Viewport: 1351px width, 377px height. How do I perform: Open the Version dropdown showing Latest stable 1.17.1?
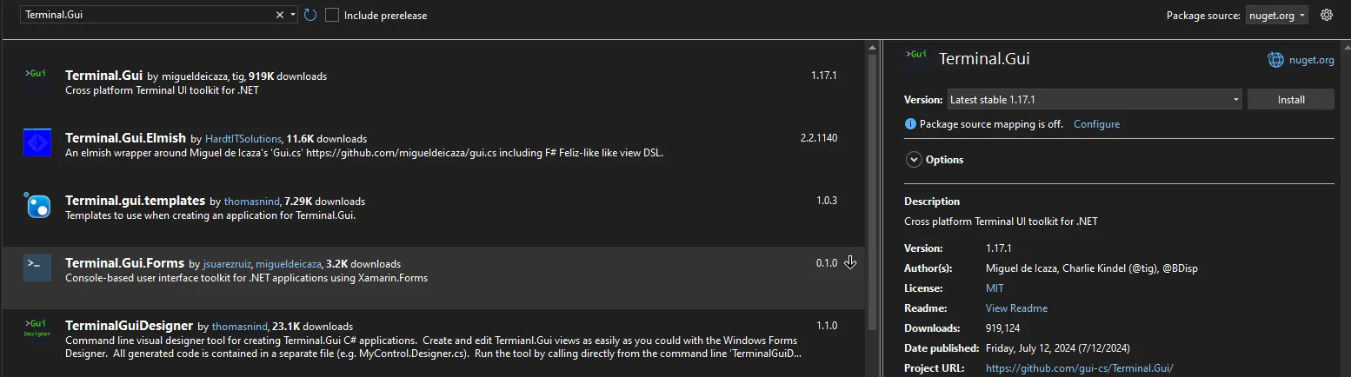point(1094,100)
